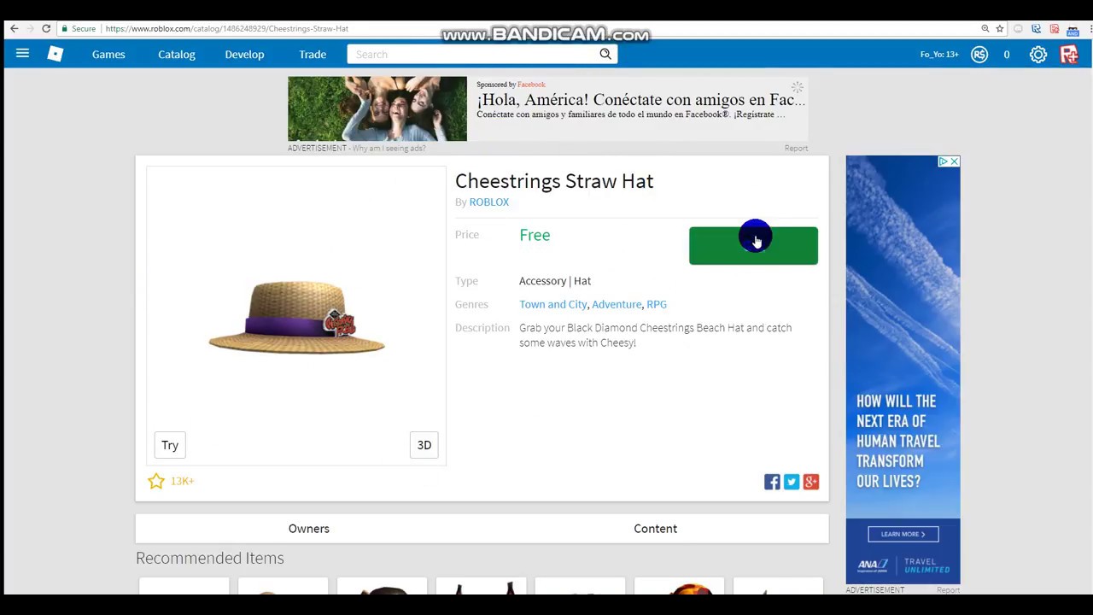Share the item on Google Plus

[x=811, y=482]
